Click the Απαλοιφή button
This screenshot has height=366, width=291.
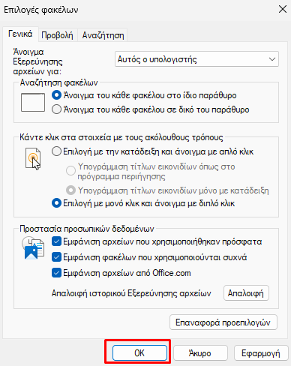246,292
